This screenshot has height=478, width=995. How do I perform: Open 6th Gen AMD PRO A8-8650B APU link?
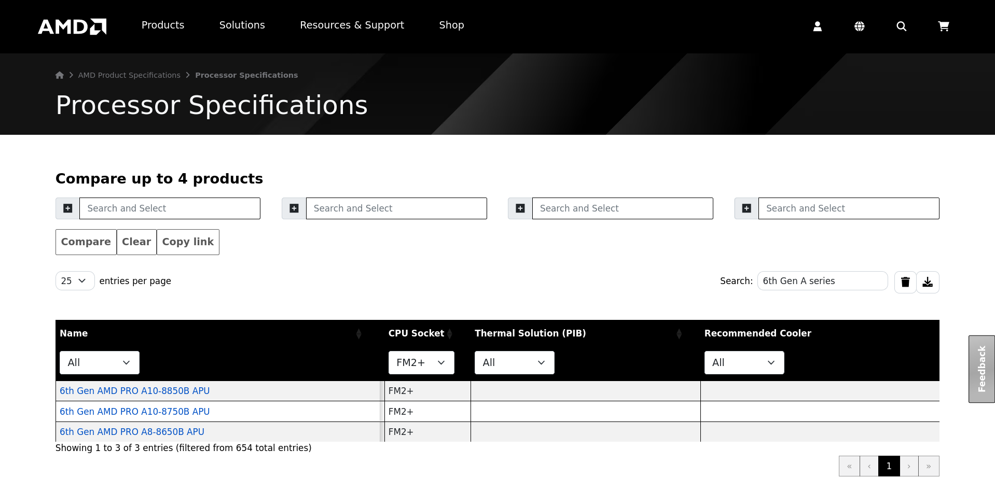(x=132, y=432)
